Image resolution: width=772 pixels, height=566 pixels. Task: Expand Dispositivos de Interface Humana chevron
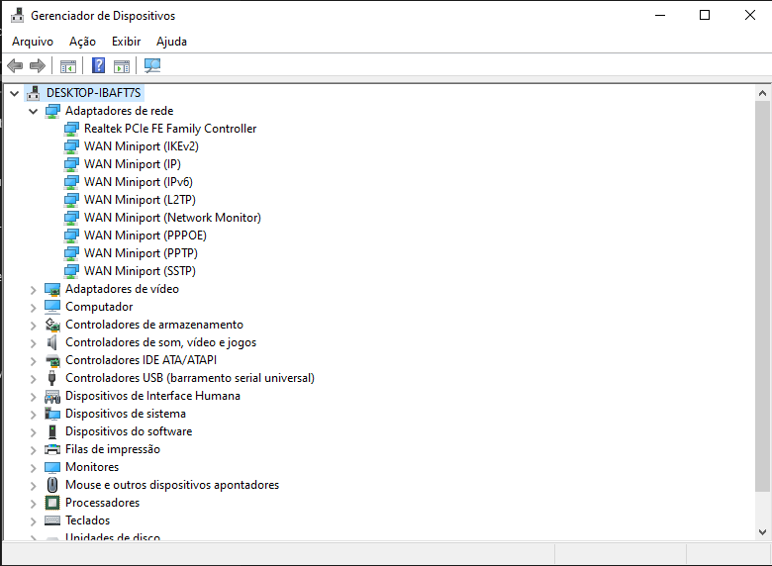pyautogui.click(x=33, y=396)
